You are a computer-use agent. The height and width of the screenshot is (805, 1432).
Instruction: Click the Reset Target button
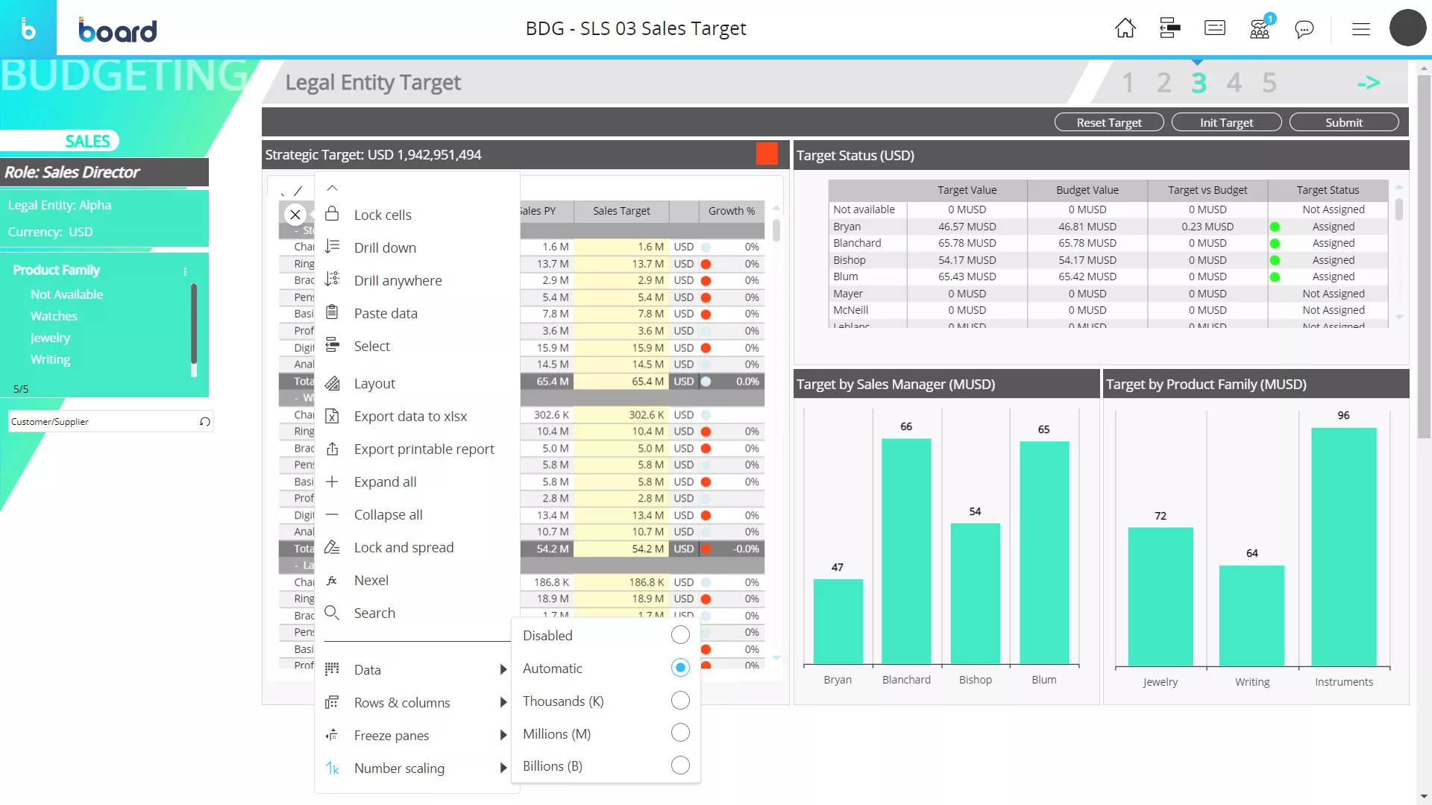click(1108, 122)
